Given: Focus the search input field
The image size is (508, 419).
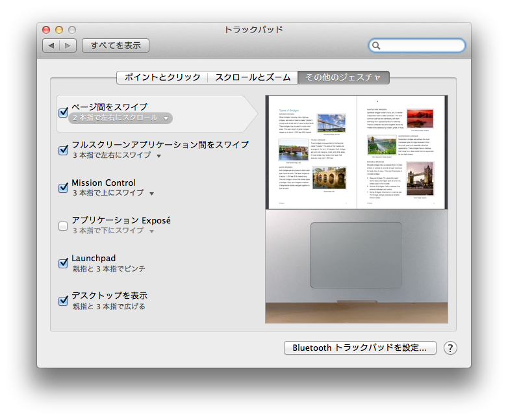Looking at the screenshot, I should [x=417, y=45].
